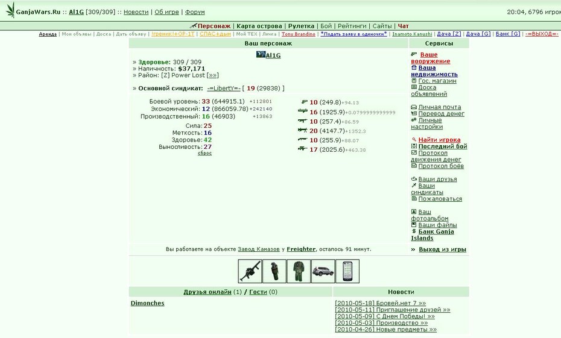
Task: Click the dollar icon beside Банк Ganja Islands
Action: pyautogui.click(x=414, y=231)
